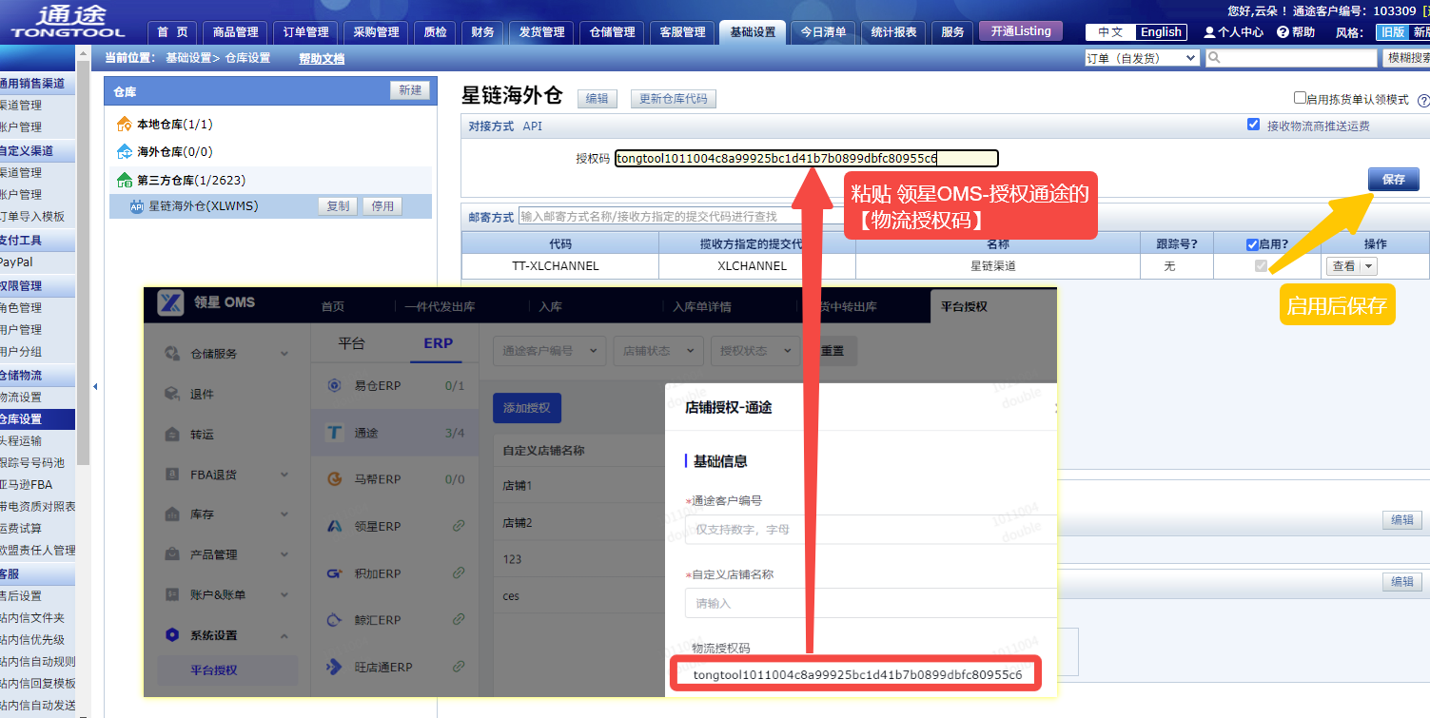Click 复制 button for 星链海外仓
Viewport: 1430px width, 718px height.
[x=338, y=206]
